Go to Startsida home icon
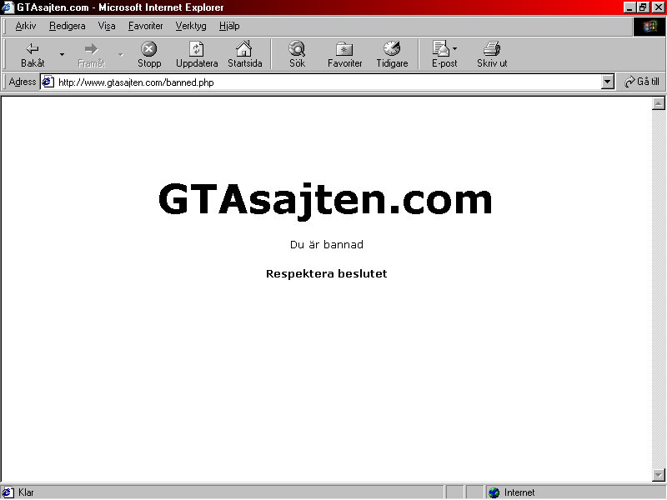This screenshot has width=667, height=500. [x=244, y=49]
